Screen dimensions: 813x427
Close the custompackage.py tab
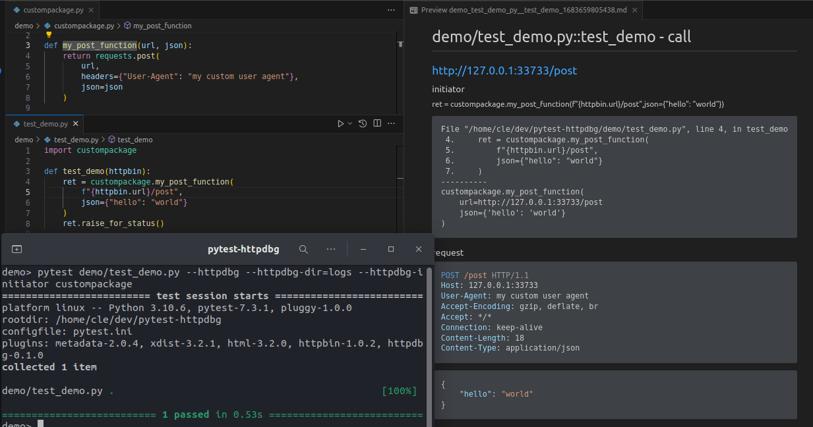(90, 11)
